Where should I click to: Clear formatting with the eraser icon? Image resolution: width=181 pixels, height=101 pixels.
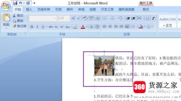[x=85, y=18]
